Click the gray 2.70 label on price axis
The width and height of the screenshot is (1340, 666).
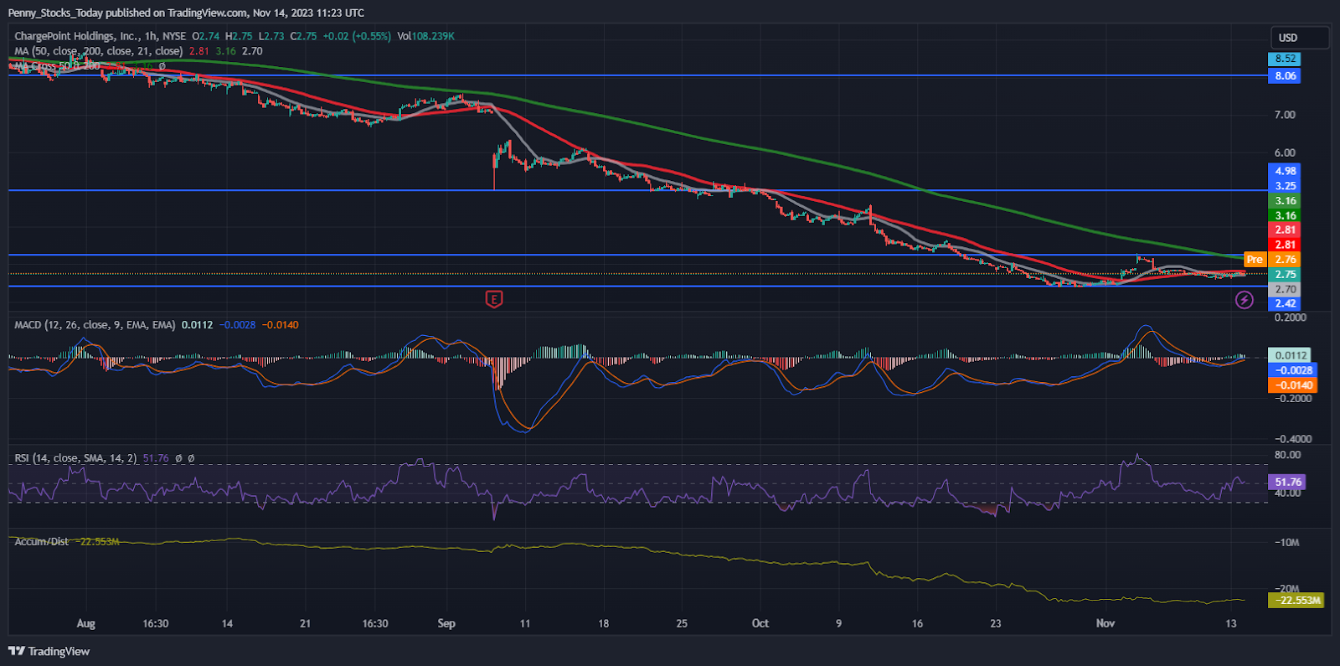(x=1285, y=289)
